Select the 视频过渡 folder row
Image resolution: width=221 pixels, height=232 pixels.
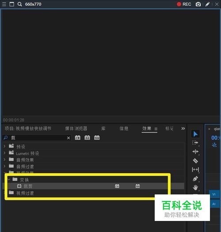point(94,193)
